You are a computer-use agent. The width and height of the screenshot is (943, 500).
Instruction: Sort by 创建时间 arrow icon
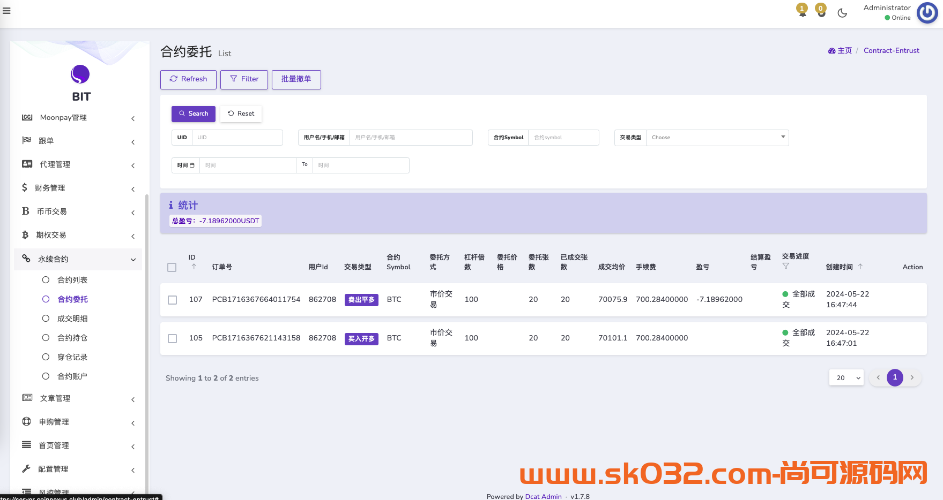click(860, 266)
